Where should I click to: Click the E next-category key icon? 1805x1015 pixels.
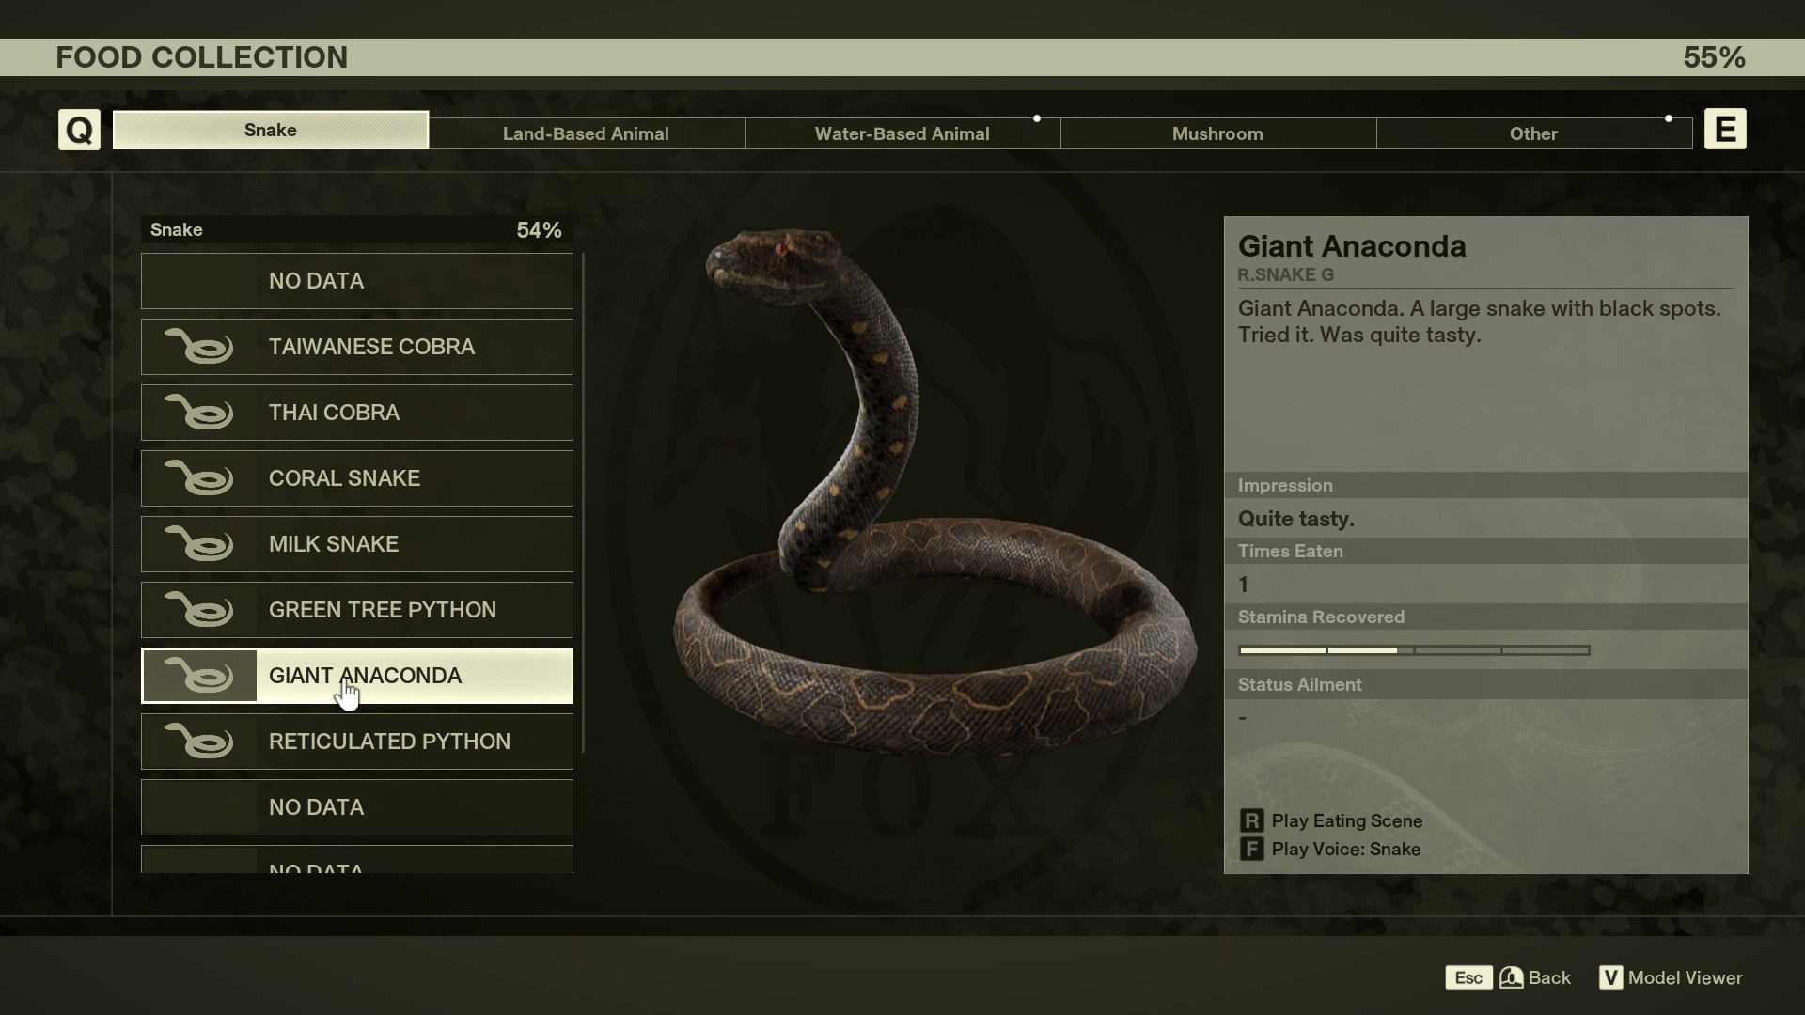1725,130
